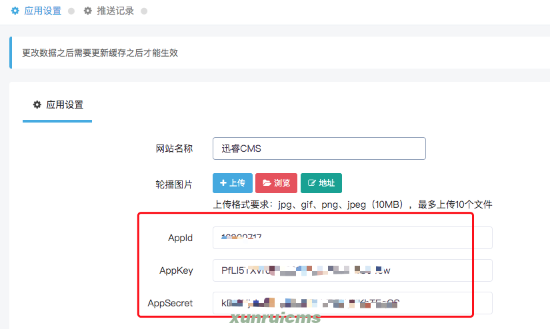Click the 轮播图片 field label
The width and height of the screenshot is (550, 329).
174,184
